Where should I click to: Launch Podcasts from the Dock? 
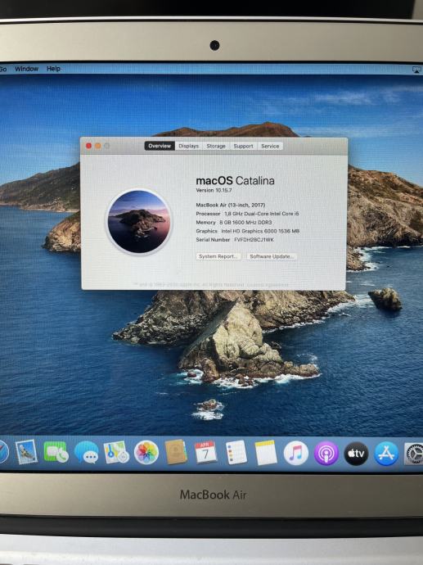pos(326,454)
